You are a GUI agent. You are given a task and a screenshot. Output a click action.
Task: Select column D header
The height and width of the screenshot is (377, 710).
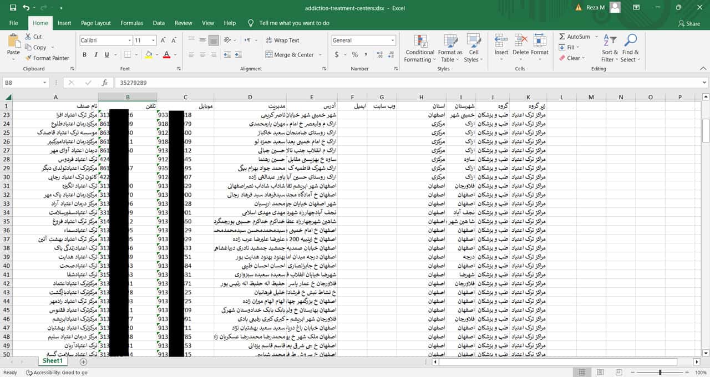(250, 97)
